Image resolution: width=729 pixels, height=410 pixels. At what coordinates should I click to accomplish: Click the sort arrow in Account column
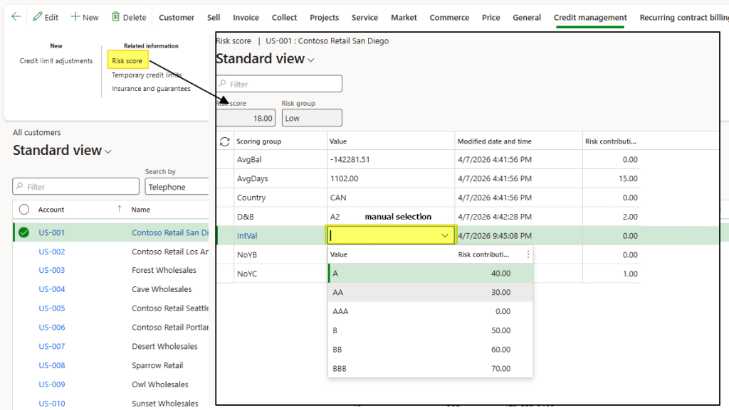(119, 209)
